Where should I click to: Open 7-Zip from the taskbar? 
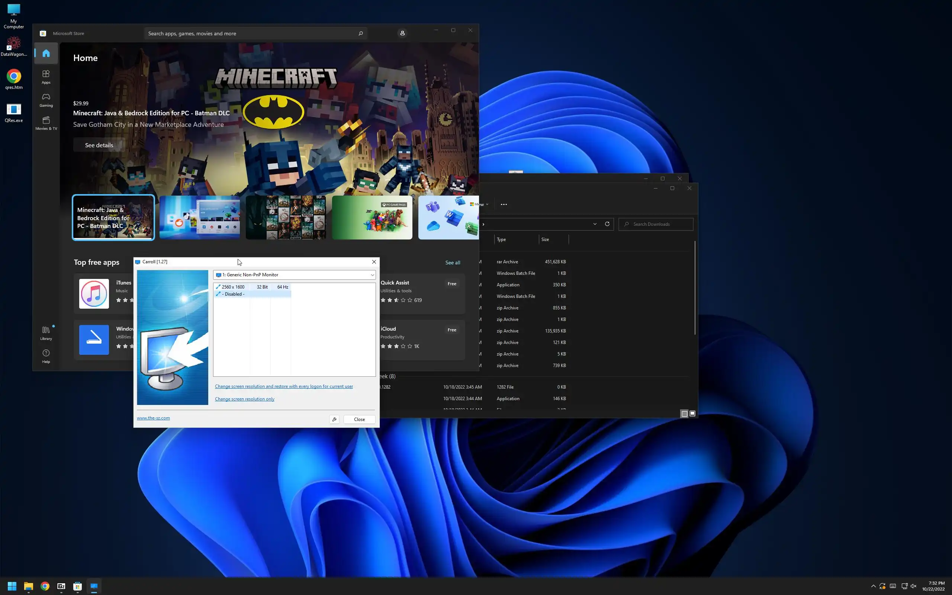61,586
